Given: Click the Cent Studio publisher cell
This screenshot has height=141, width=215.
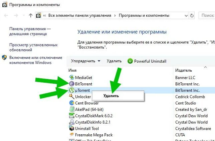Looking at the screenshot, I should 186,103.
